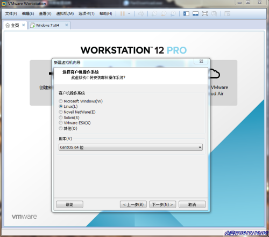Click the revert to snapshot toolbar icon

[x=164, y=13]
